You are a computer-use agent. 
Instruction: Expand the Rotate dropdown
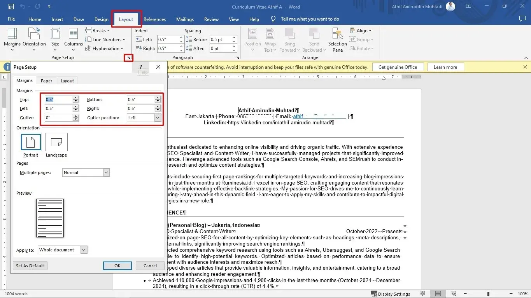[362, 49]
